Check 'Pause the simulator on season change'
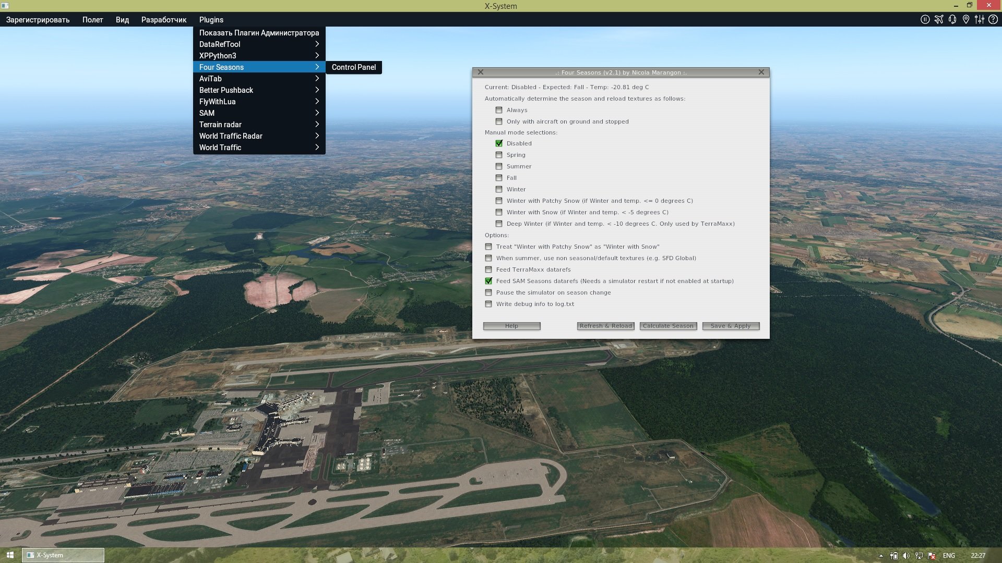1002x563 pixels. pyautogui.click(x=489, y=292)
